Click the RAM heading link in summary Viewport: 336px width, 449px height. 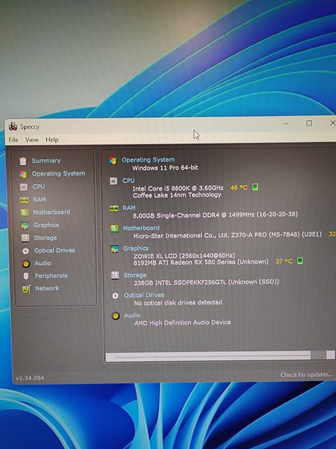[129, 208]
